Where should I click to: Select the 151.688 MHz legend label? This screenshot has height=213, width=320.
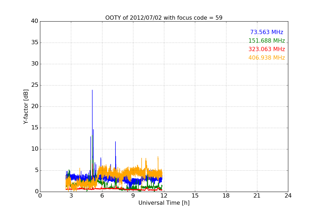point(267,41)
